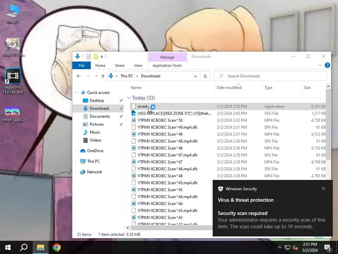Screen dimensions: 338x254
Task: Switch to the View ribbon tab
Action: click(x=138, y=65)
